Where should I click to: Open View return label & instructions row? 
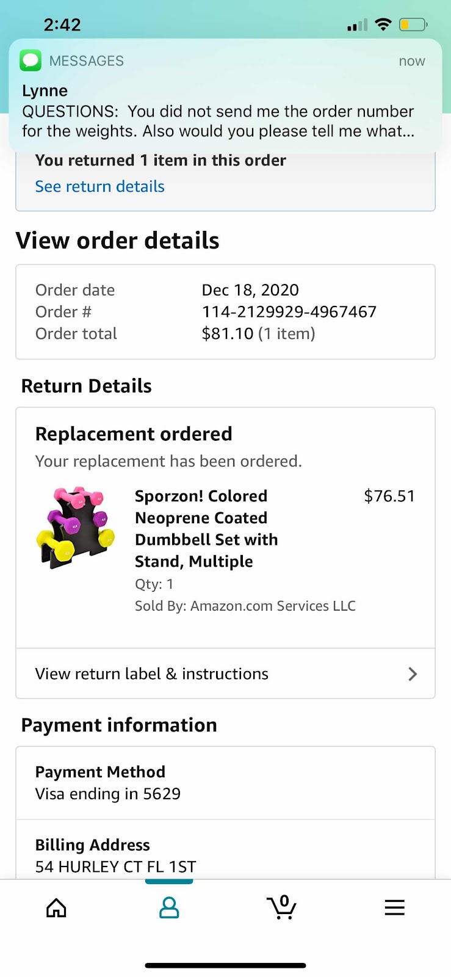225,674
